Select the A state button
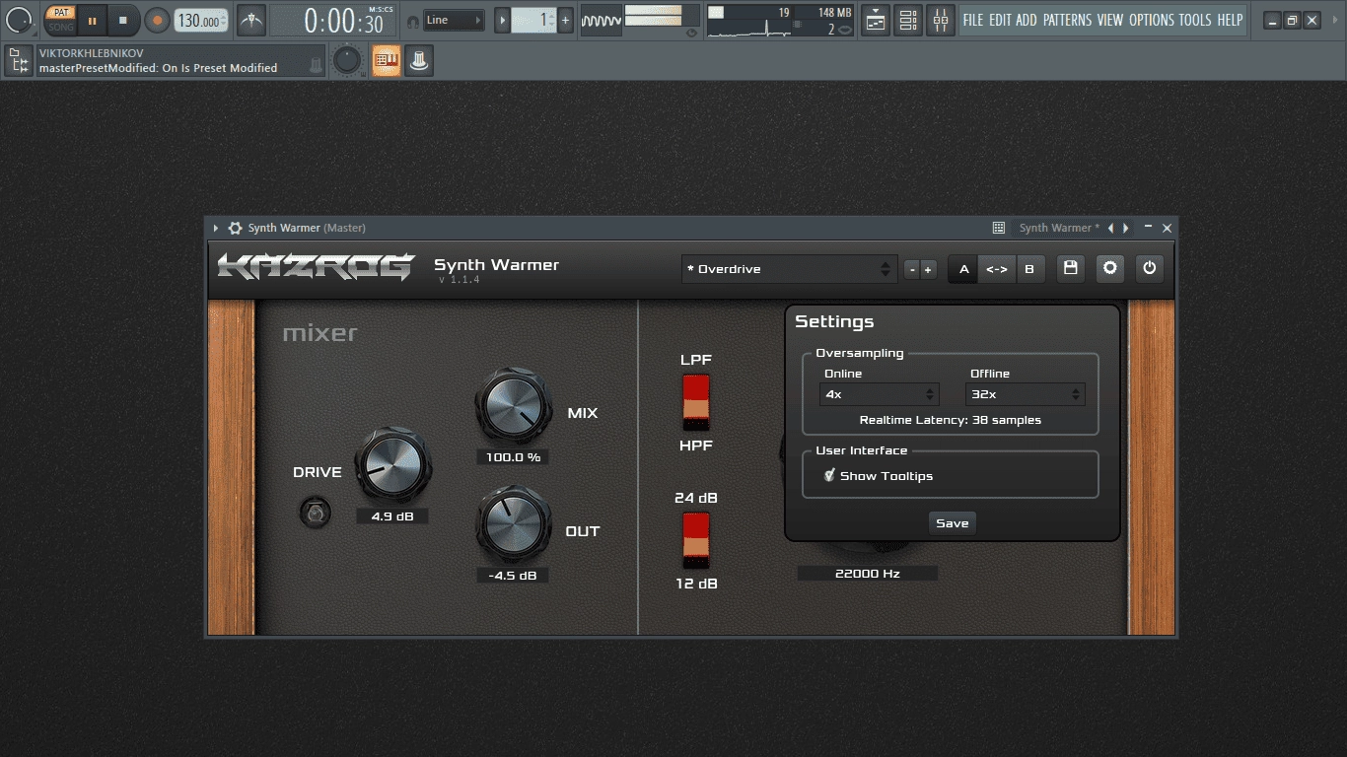The width and height of the screenshot is (1347, 757). (964, 269)
